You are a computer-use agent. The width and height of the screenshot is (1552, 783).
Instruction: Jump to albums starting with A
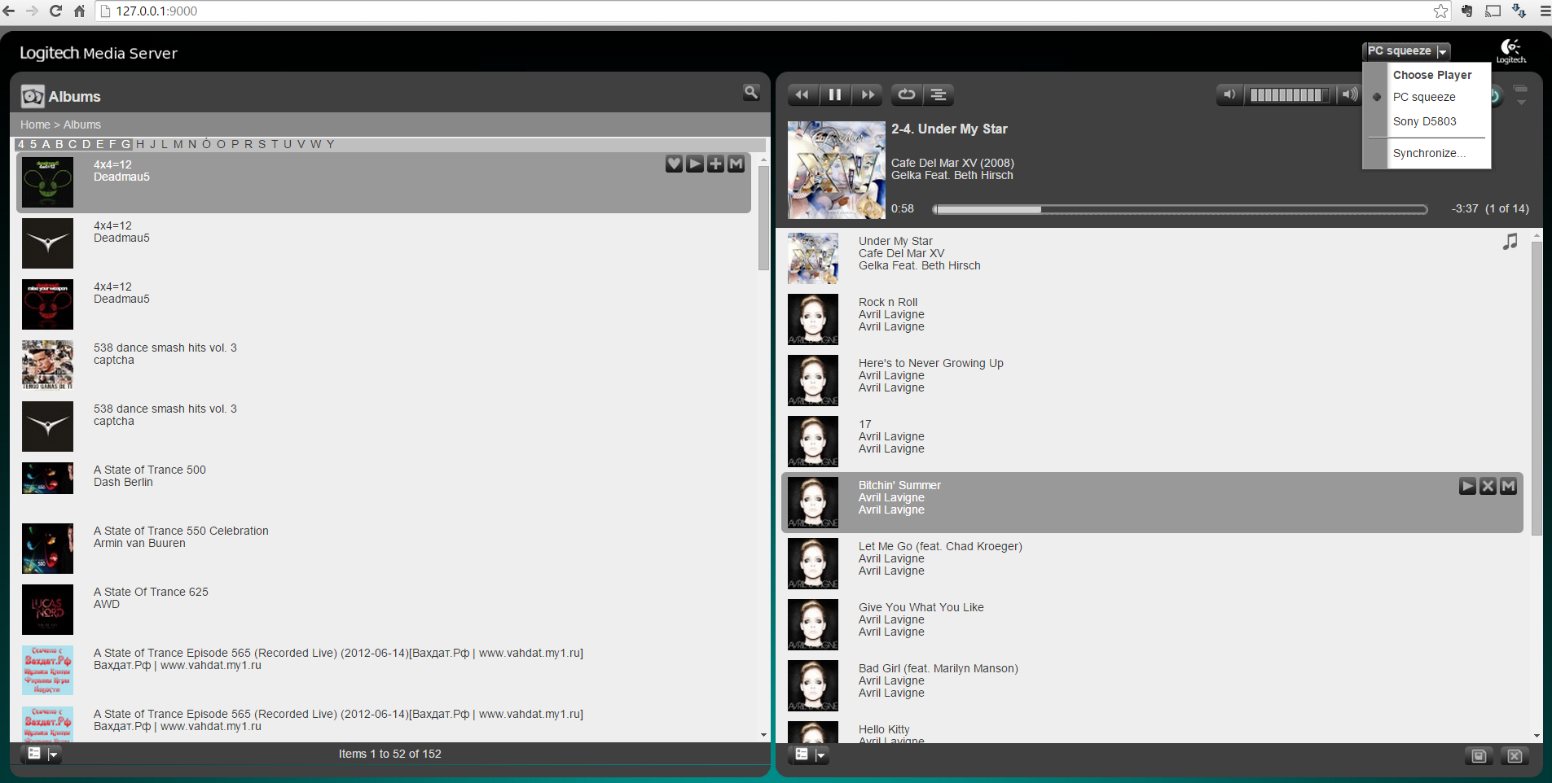46,144
